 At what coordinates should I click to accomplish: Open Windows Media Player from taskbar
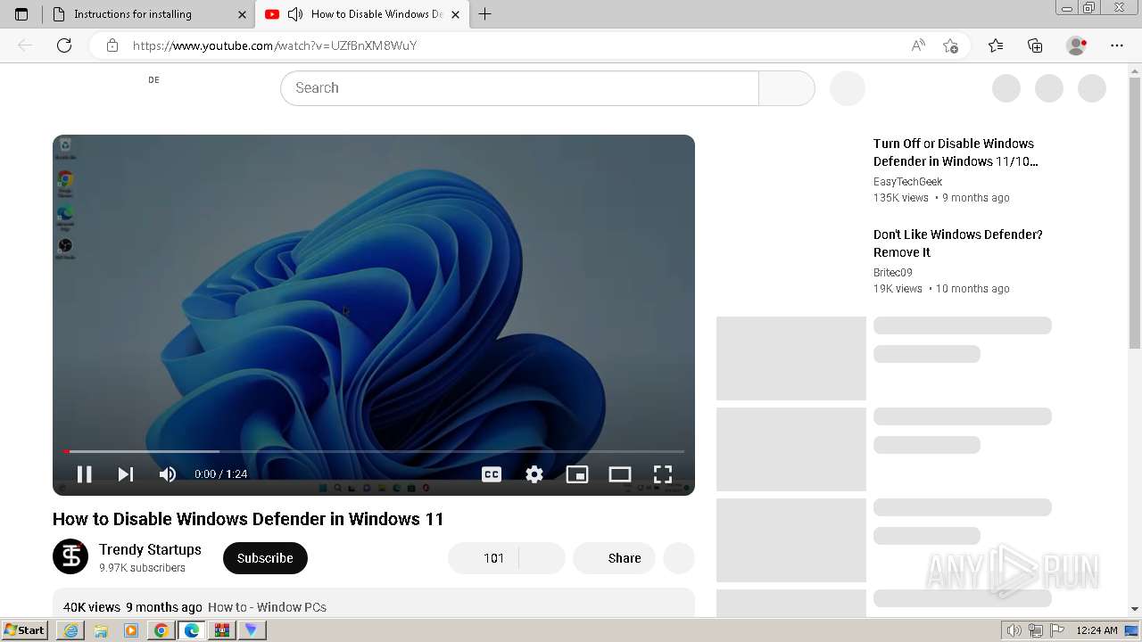[x=131, y=630]
